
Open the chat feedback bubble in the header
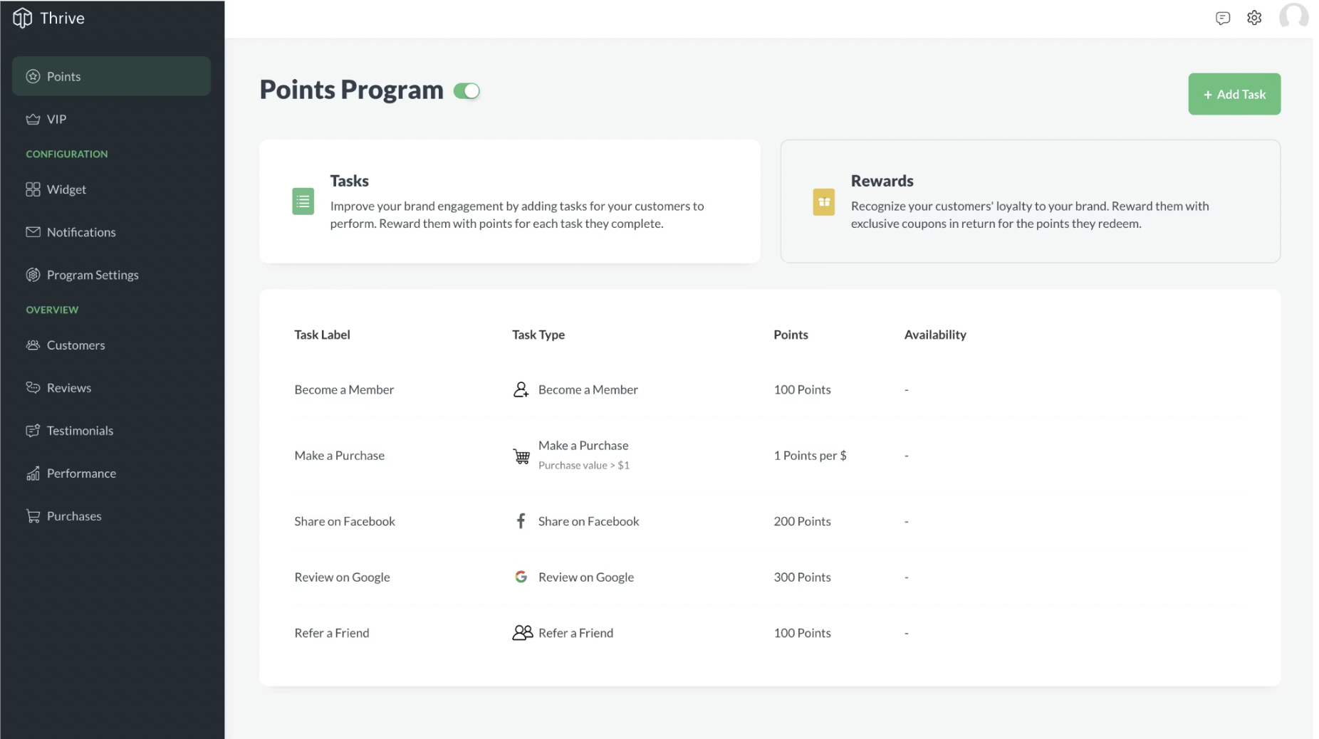[1224, 18]
